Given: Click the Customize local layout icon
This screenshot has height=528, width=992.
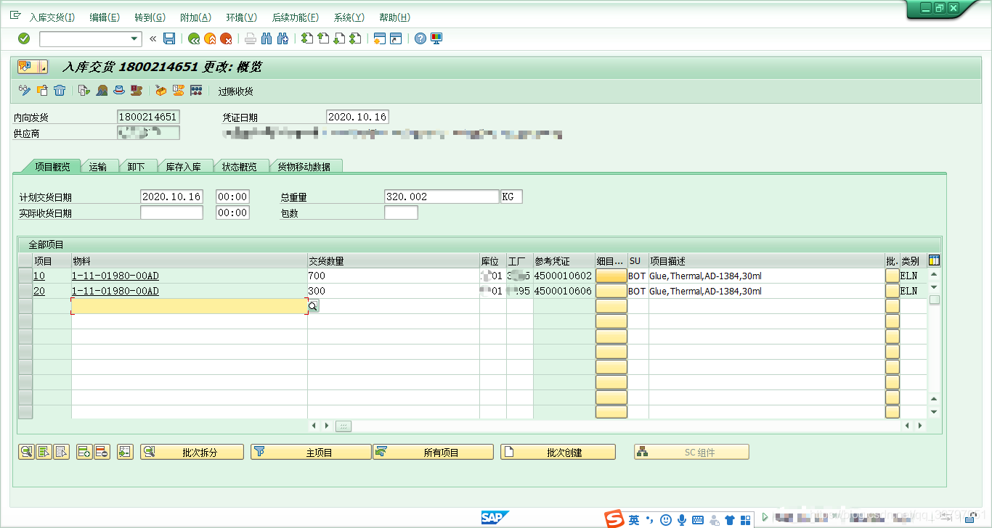Looking at the screenshot, I should 436,38.
